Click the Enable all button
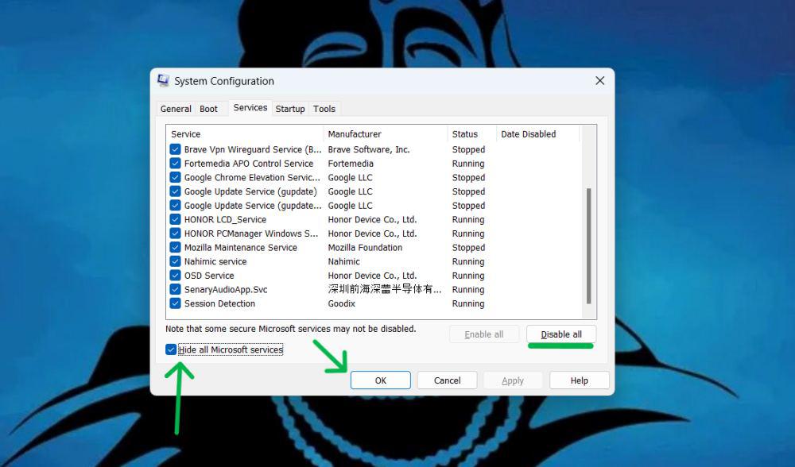Viewport: 795px width, 467px height. (484, 334)
